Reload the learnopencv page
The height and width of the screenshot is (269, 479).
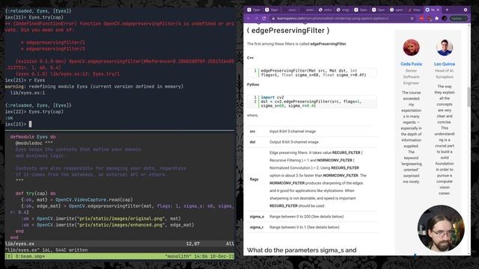pos(264,19)
